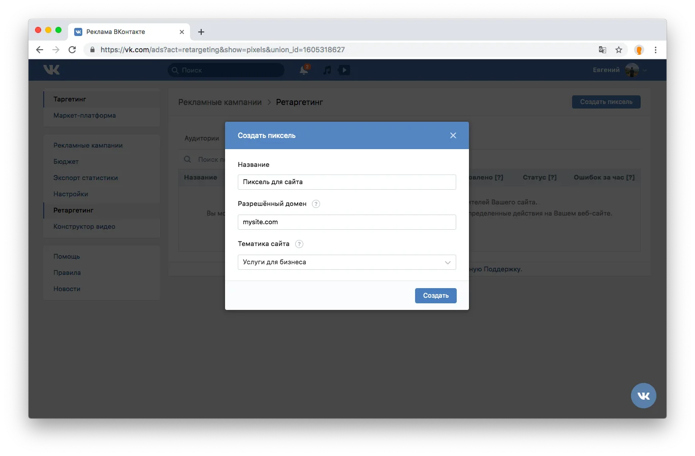This screenshot has height=456, width=695.
Task: Click the site lock icon in address bar
Action: coord(92,50)
